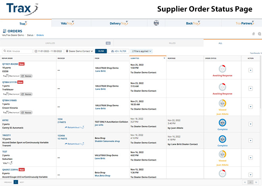The width and height of the screenshot is (262, 186).
Task: Click the Orders clipboard icon
Action: [4, 31]
